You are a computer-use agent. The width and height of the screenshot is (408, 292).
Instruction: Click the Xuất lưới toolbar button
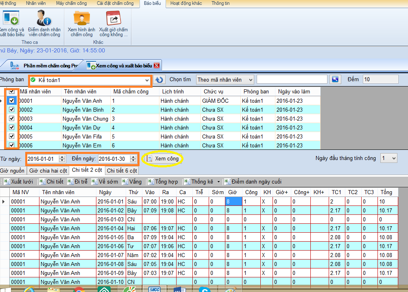coord(19,182)
